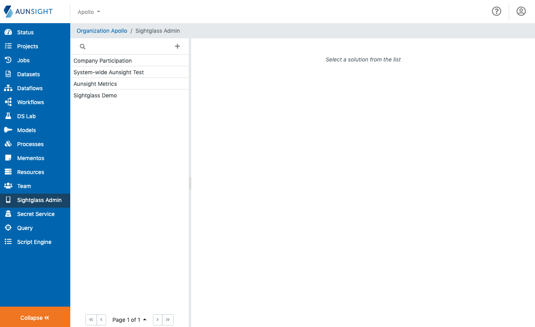This screenshot has height=327, width=535.
Task: Open the Apollo organization dropdown
Action: click(89, 12)
